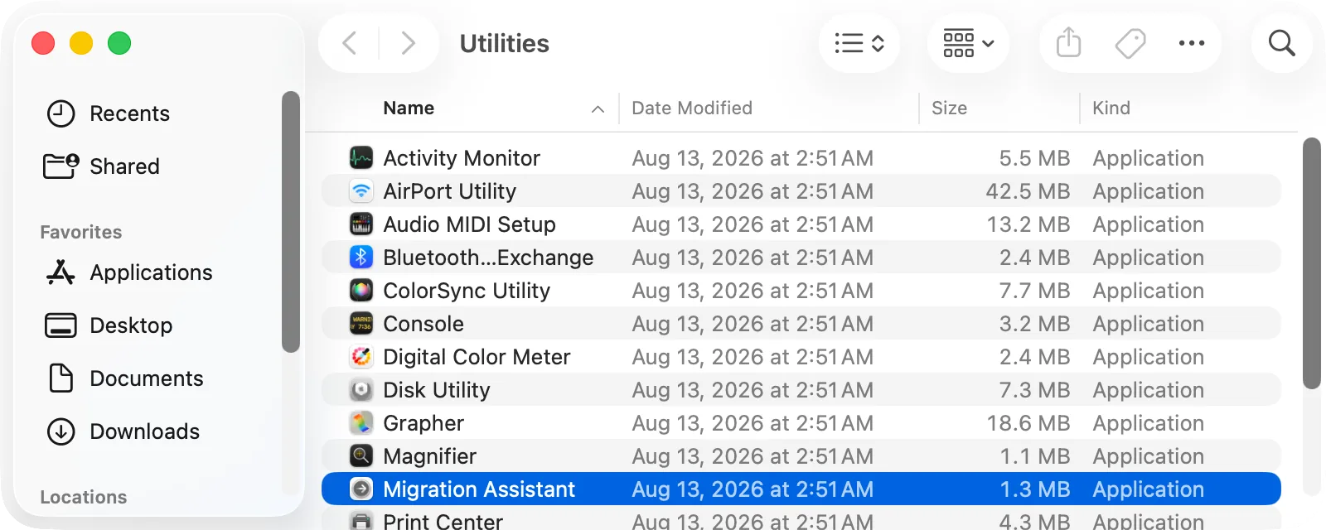Toggle sort order arrow in Name column

click(598, 109)
